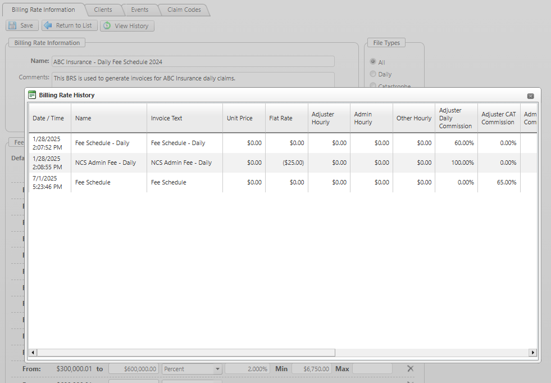The image size is (551, 383).
Task: Open the Clients tab
Action: 103,10
